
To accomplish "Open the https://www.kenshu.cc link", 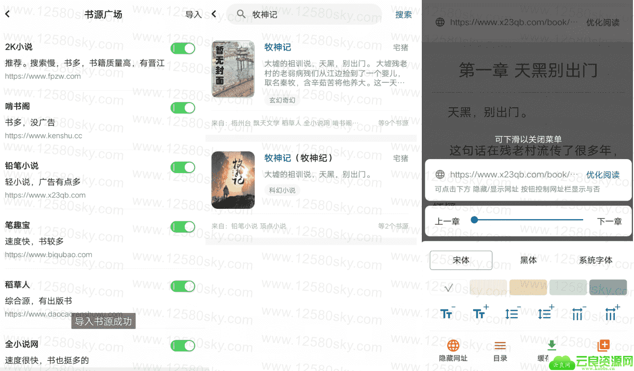I will [44, 136].
